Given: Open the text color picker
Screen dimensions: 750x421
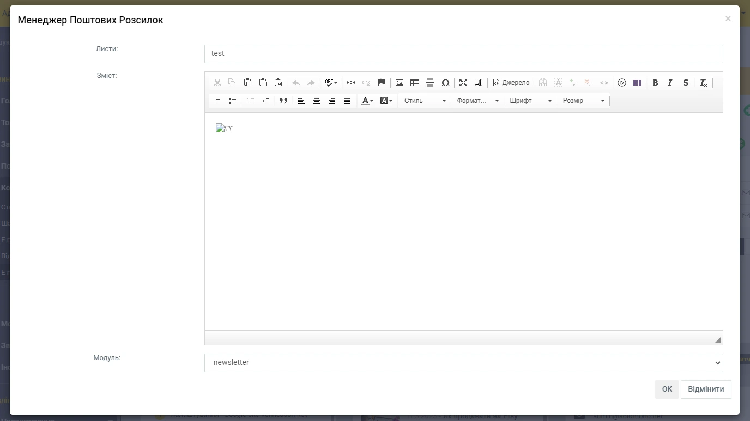Looking at the screenshot, I should [x=368, y=101].
